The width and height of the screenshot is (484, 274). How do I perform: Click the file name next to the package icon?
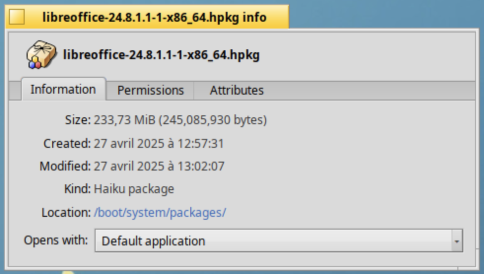[161, 55]
